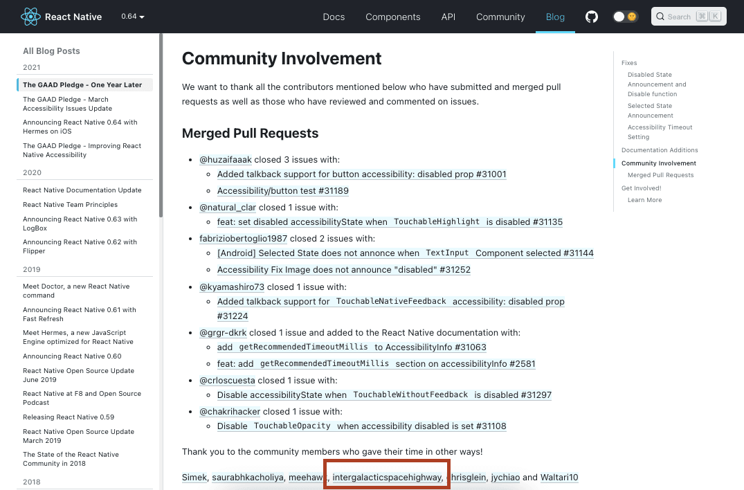Image resolution: width=744 pixels, height=490 pixels.
Task: Open the API nav item
Action: tap(448, 17)
